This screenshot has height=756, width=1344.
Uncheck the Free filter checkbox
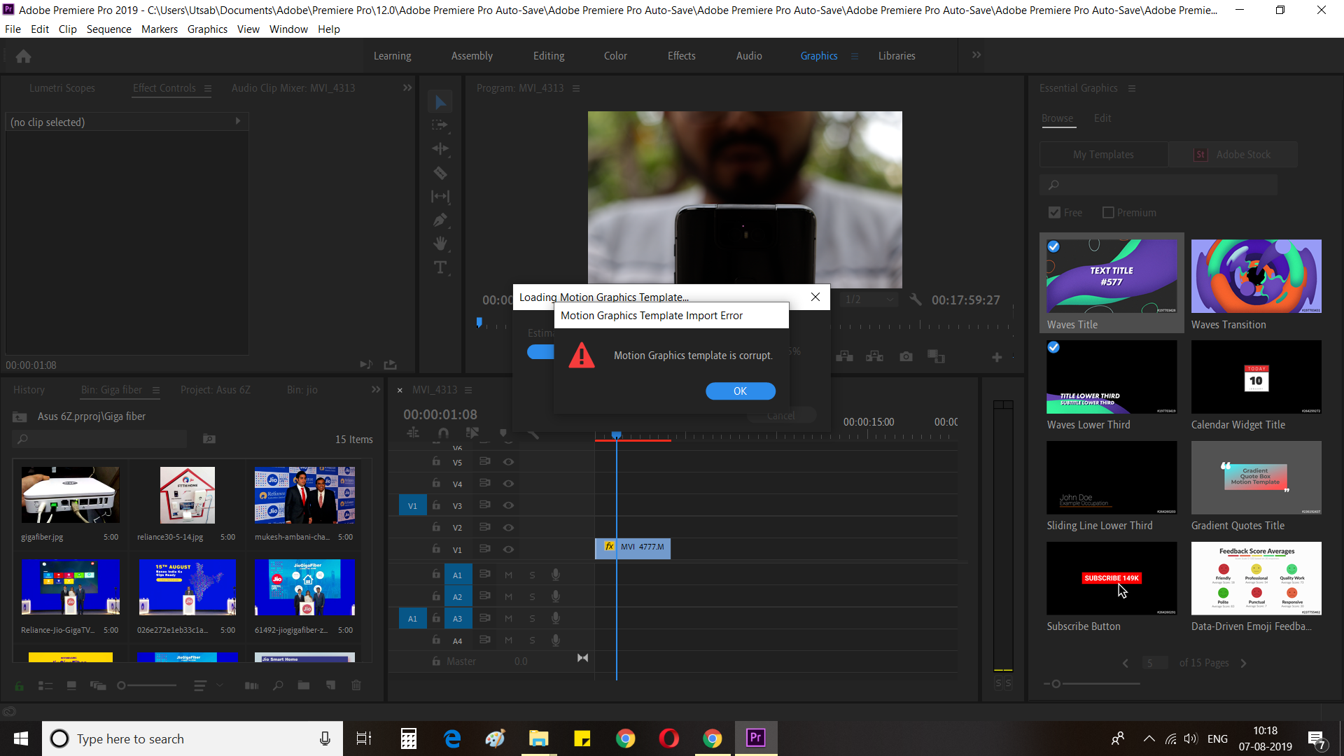click(1054, 213)
